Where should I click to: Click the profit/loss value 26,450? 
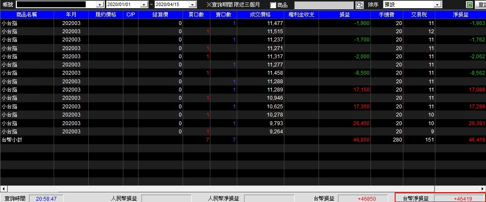(x=362, y=123)
